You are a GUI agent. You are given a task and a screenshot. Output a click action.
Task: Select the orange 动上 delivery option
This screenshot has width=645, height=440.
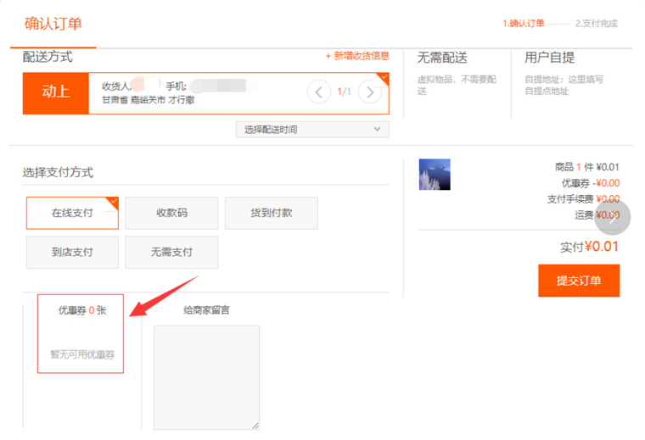[x=56, y=92]
